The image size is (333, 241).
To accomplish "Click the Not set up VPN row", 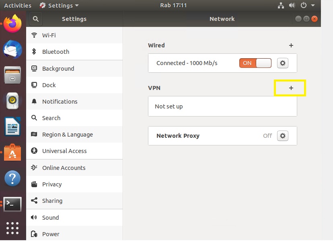I will [222, 106].
